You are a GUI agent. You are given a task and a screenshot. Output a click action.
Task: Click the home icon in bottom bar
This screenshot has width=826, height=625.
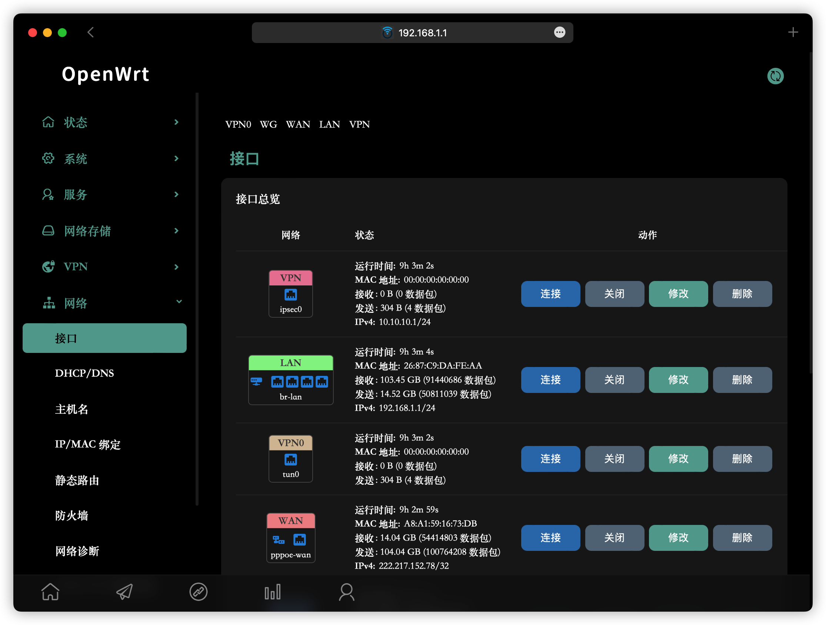[50, 592]
